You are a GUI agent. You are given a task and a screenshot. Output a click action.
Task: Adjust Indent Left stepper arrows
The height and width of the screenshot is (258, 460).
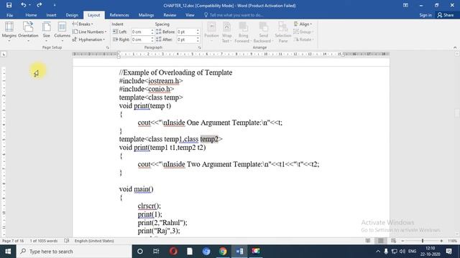click(152, 32)
